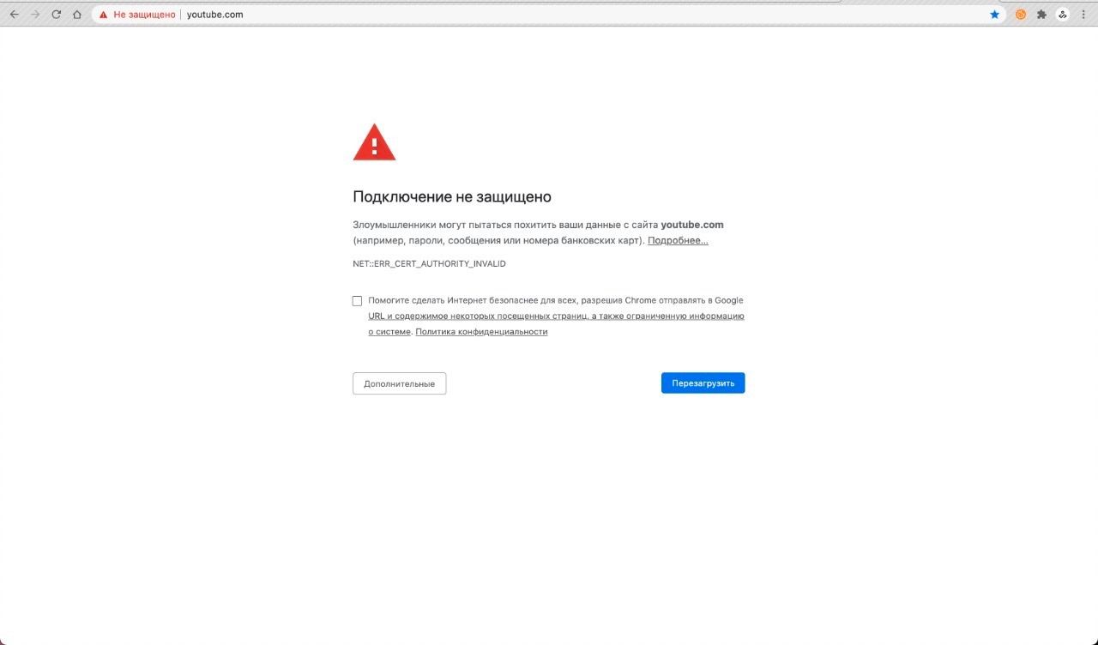Reload the page with the toolbar reload icon

57,15
